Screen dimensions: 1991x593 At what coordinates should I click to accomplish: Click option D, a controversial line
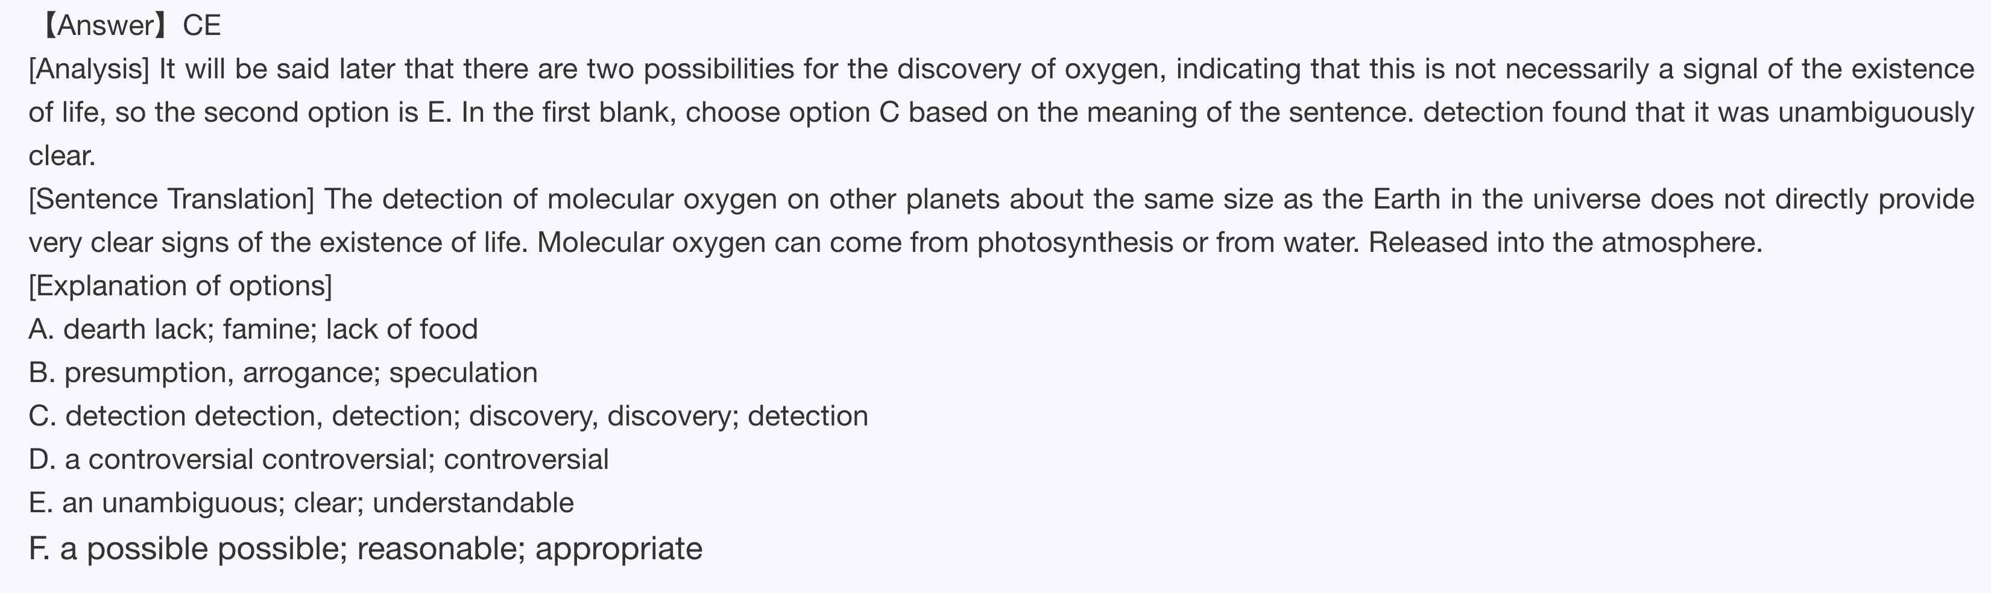[318, 459]
